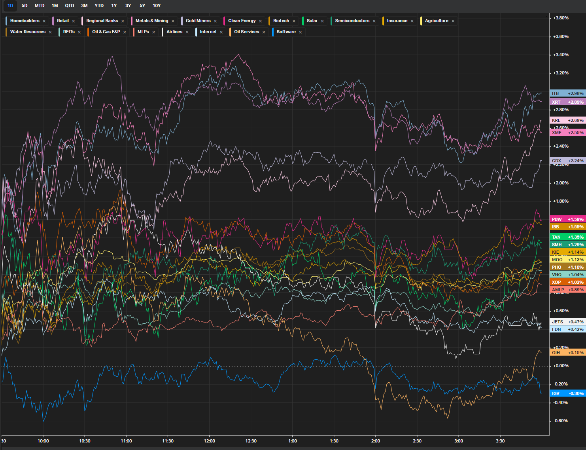The width and height of the screenshot is (586, 450).
Task: Click the Biotech legend label
Action: click(x=281, y=21)
